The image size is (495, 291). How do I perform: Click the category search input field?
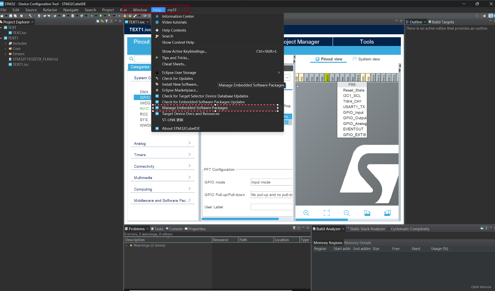[143, 59]
